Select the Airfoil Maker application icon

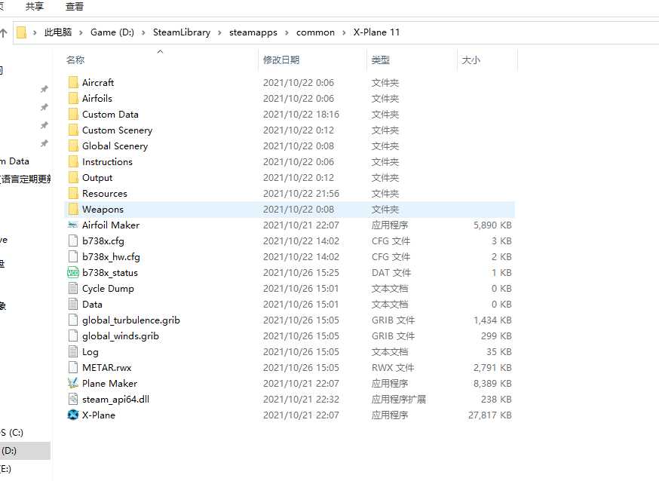73,225
